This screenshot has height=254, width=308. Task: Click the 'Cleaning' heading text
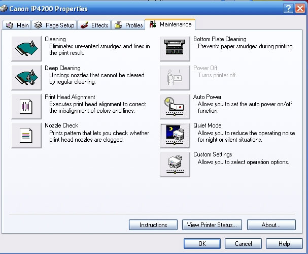pos(55,39)
